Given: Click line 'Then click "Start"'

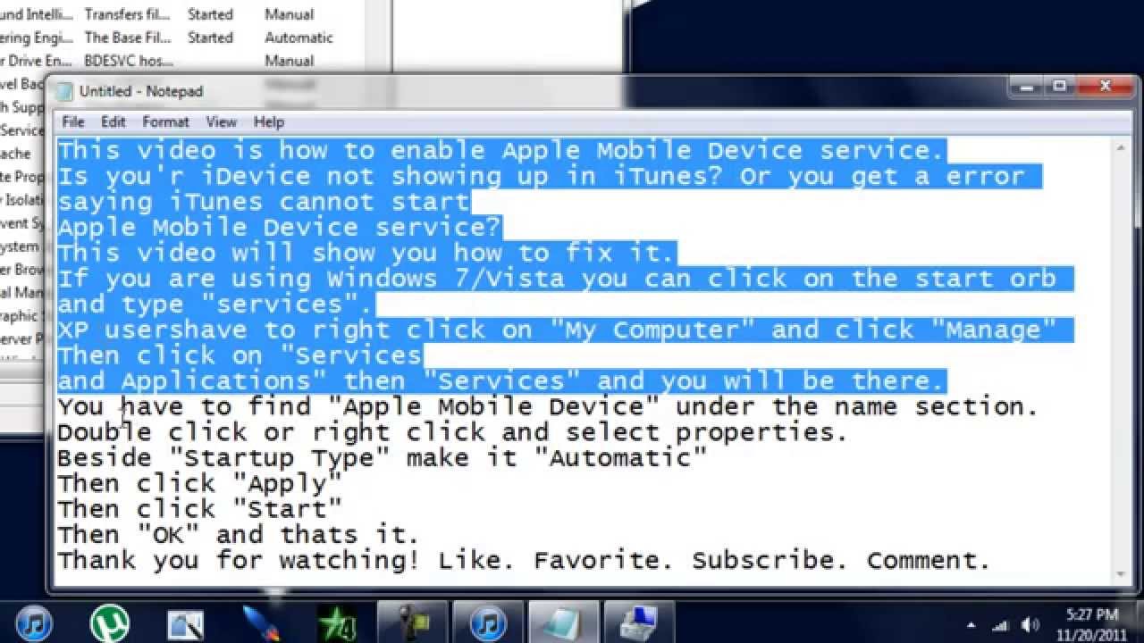Looking at the screenshot, I should [x=200, y=509].
